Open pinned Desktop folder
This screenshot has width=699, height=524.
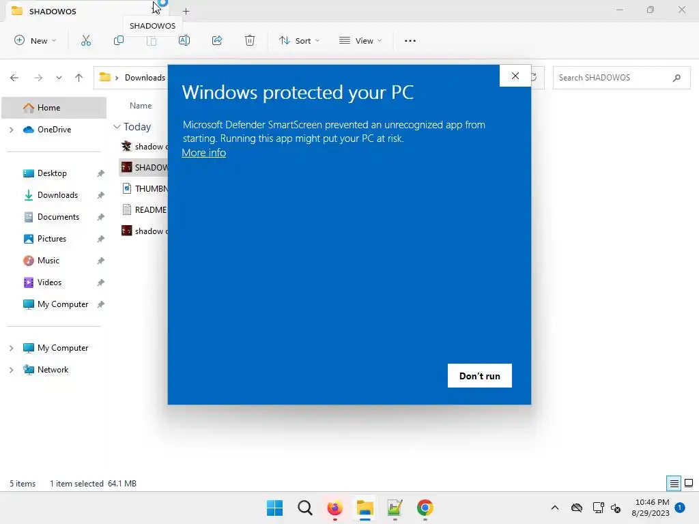pyautogui.click(x=52, y=173)
